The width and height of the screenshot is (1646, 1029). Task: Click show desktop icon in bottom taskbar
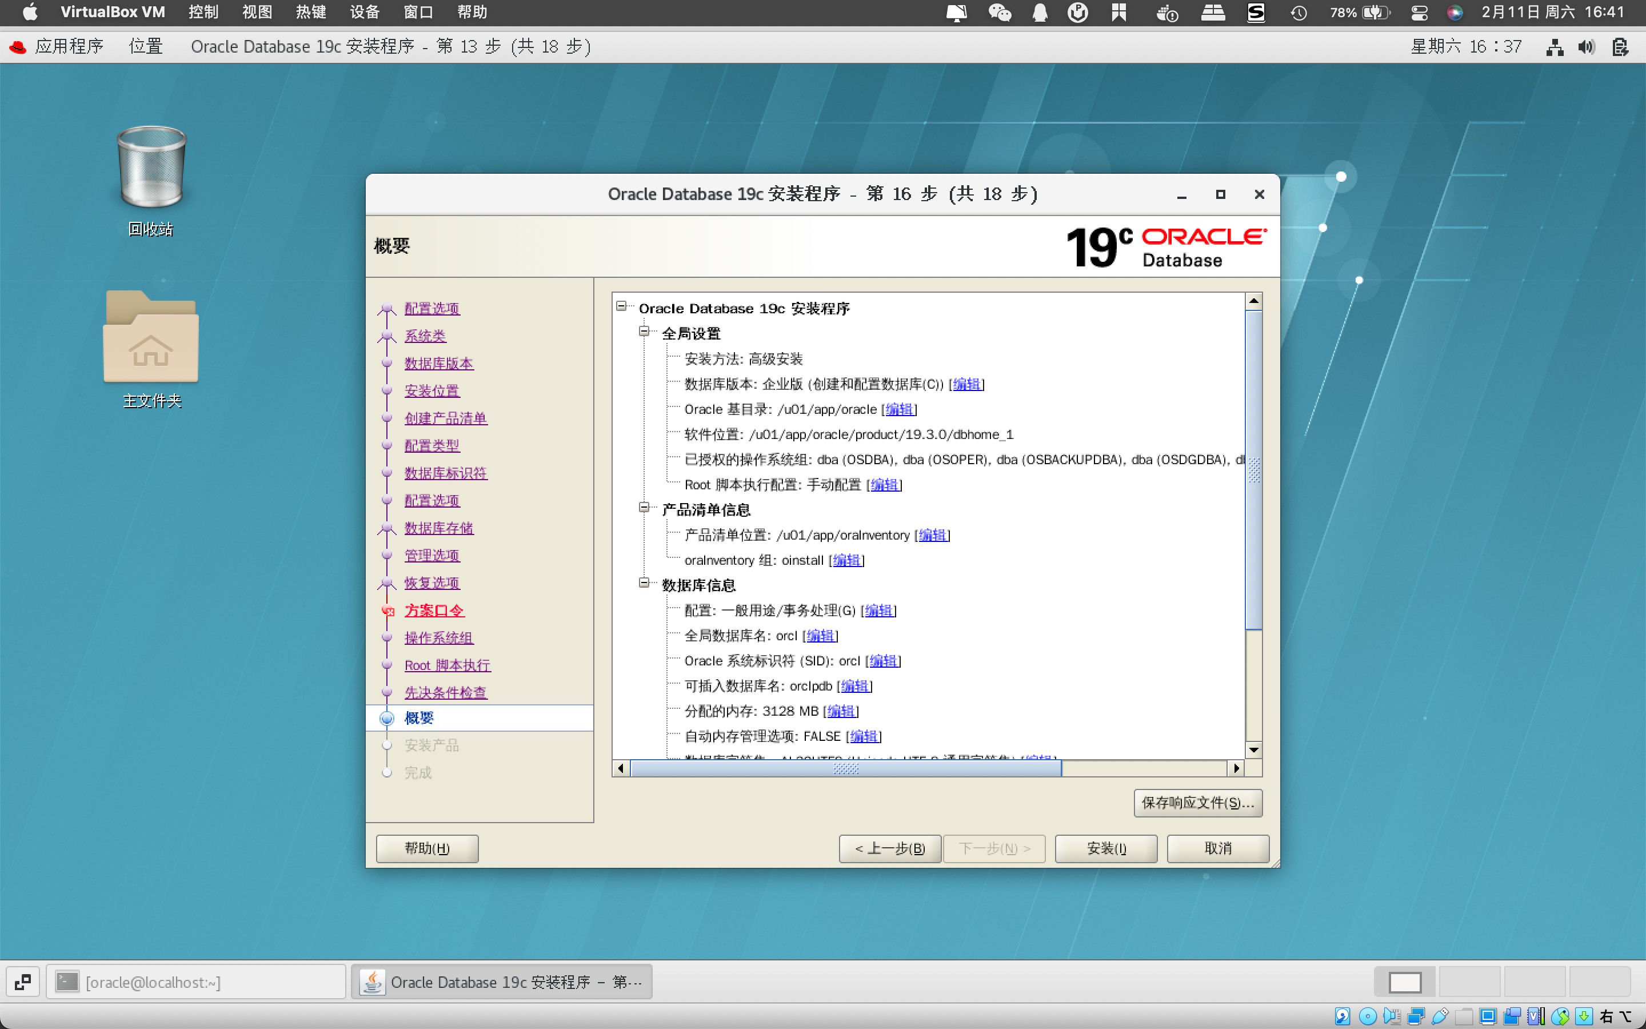point(22,982)
